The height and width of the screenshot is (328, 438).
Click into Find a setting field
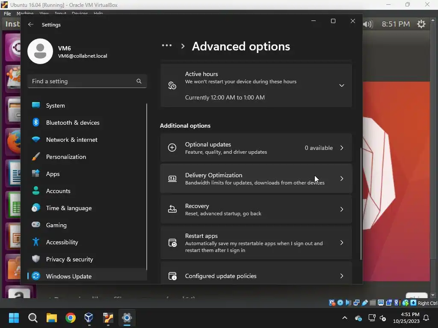click(x=87, y=81)
